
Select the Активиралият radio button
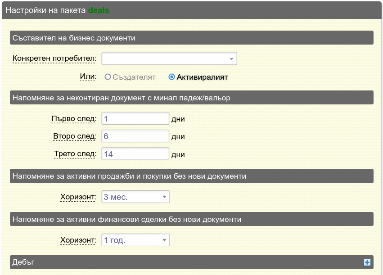(x=172, y=77)
